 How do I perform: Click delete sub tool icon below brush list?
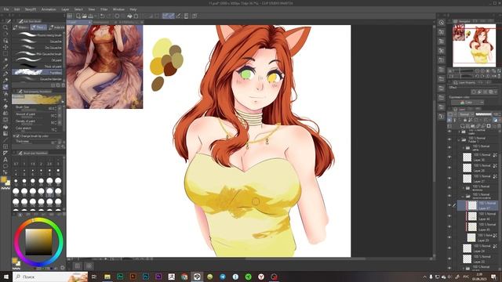point(63,85)
